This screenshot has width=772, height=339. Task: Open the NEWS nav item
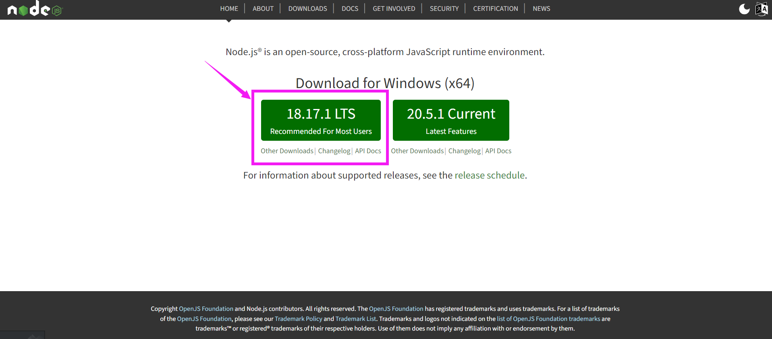click(541, 8)
